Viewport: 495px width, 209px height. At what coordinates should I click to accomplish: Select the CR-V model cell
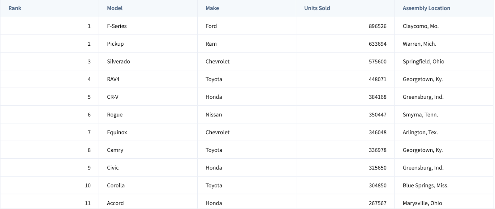click(x=113, y=97)
